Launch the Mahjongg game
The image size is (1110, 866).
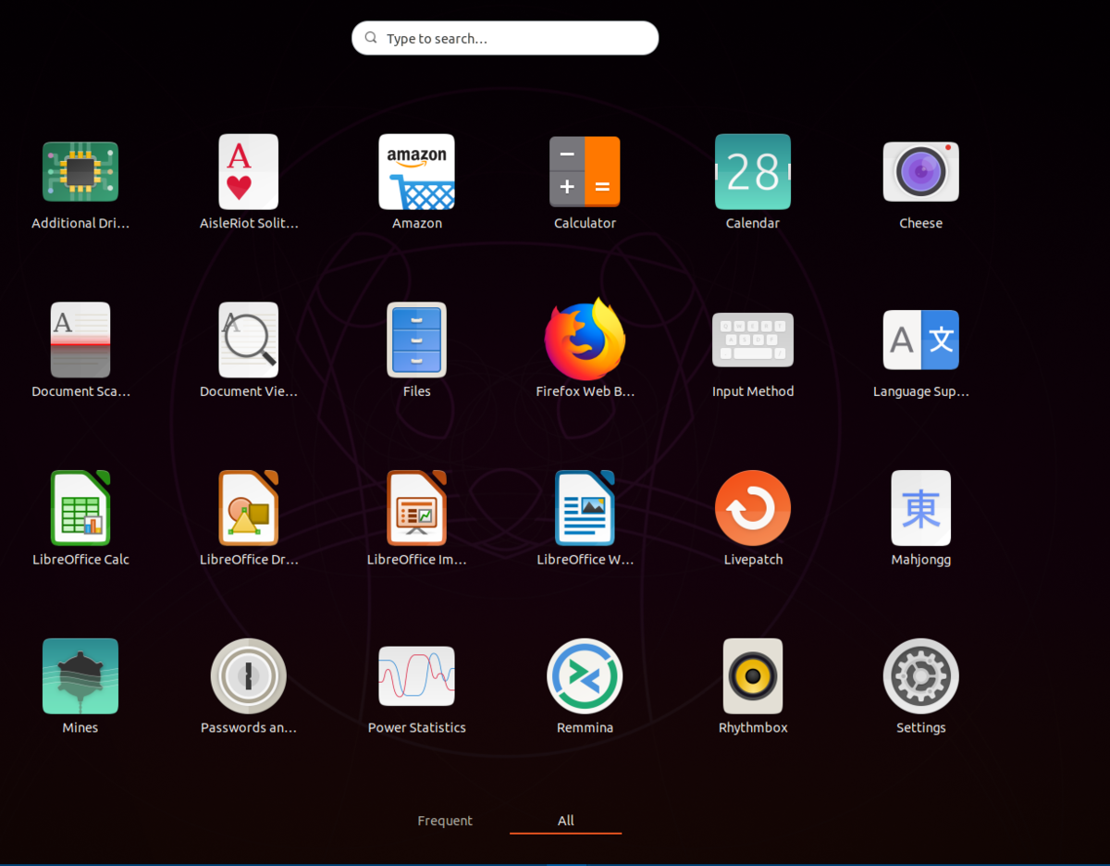coord(921,508)
